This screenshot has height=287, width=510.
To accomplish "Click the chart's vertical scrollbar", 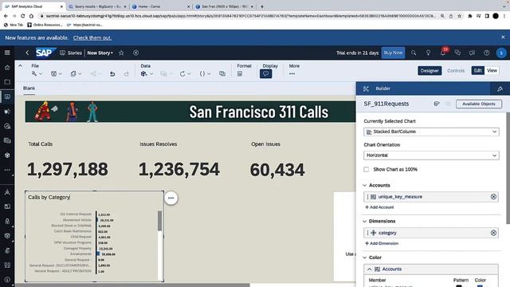I will point(159,221).
